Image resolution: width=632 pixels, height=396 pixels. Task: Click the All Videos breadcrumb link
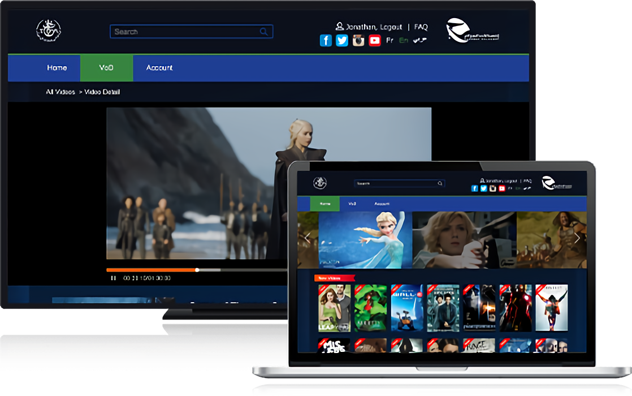60,92
